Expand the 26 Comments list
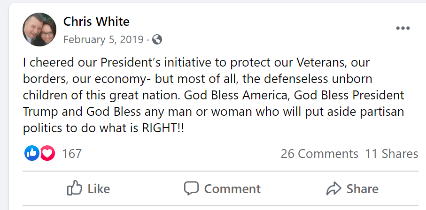 point(319,153)
